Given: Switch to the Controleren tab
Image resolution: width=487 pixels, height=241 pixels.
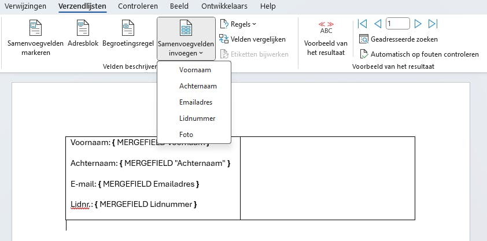Looking at the screenshot, I should pyautogui.click(x=138, y=6).
